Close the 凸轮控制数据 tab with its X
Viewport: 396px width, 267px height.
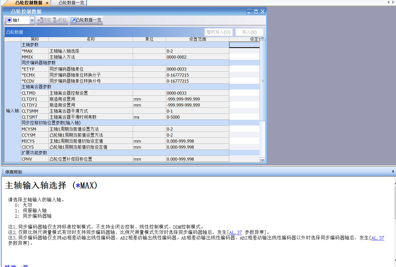47,3
